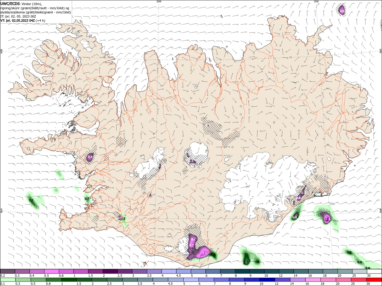Select the deep blue 10 rain swatch
Screen dimensions: 382x286
tap(267, 279)
